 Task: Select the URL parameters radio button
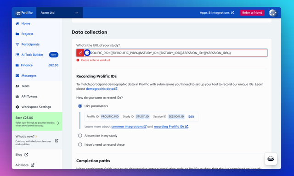pos(80,106)
